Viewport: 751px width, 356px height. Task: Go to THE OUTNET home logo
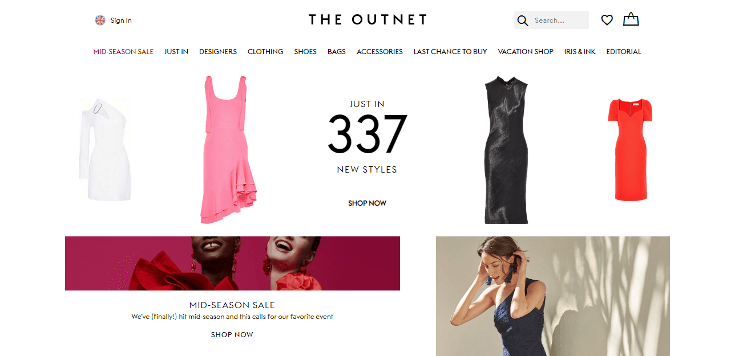click(368, 20)
